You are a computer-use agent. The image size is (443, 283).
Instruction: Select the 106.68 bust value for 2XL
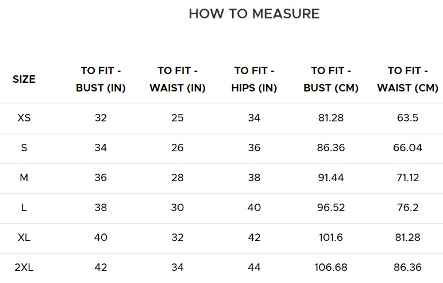tap(330, 267)
